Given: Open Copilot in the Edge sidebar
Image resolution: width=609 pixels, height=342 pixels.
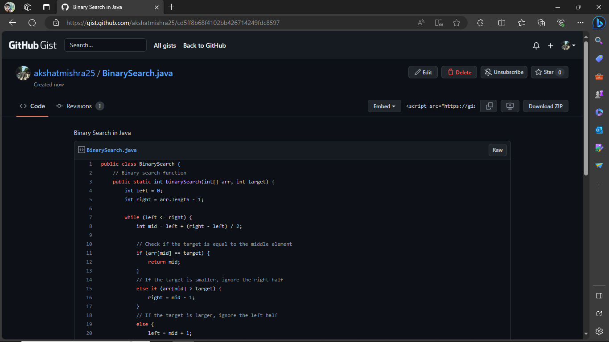Looking at the screenshot, I should click(x=599, y=23).
